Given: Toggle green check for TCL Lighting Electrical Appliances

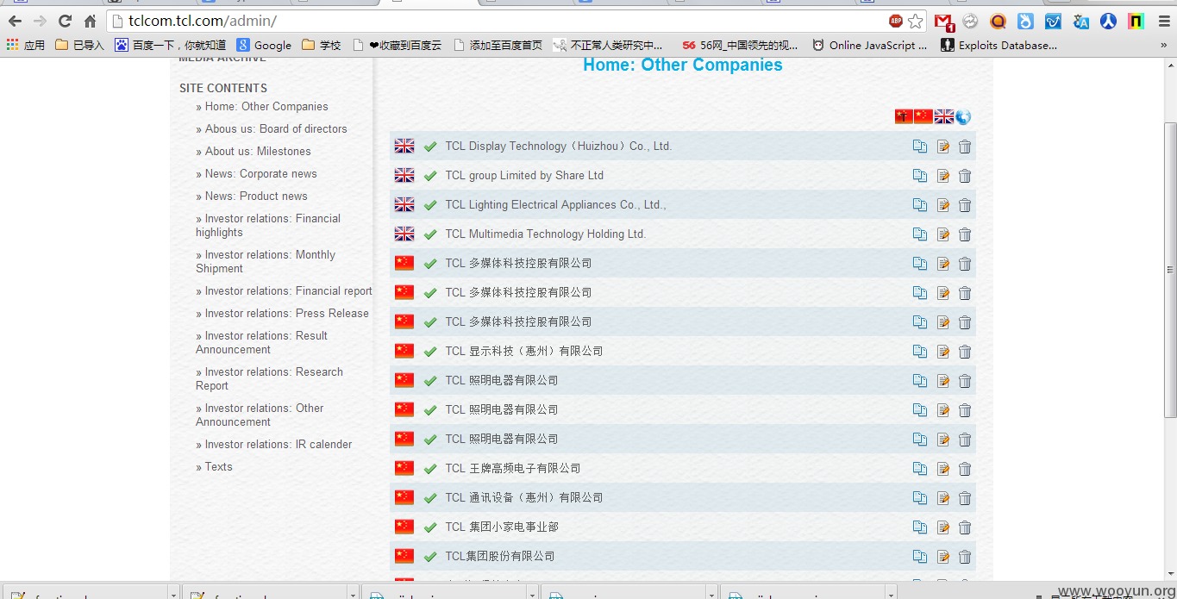Looking at the screenshot, I should click(x=430, y=205).
